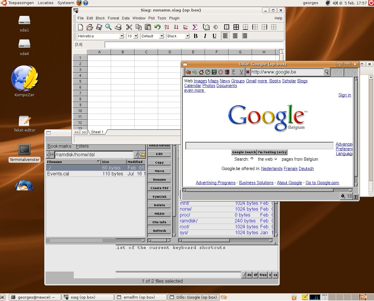Open the Sign in link
This screenshot has height=301, width=374.
click(345, 95)
